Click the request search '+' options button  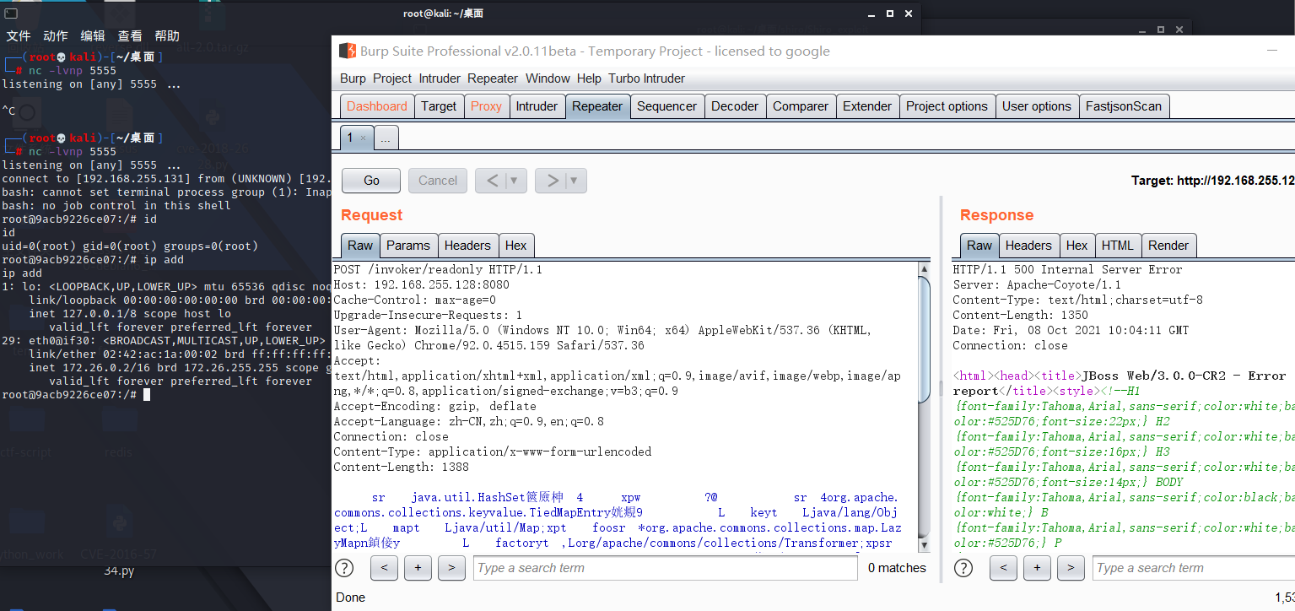[x=418, y=568]
